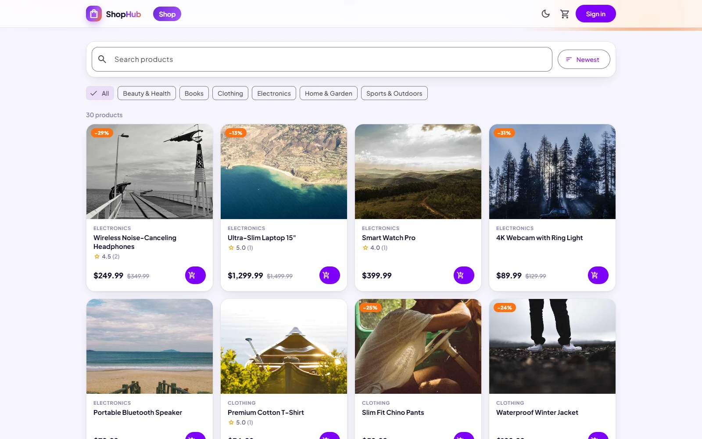Open the Newest sort dropdown
Screen dimensions: 702x439
pos(584,59)
